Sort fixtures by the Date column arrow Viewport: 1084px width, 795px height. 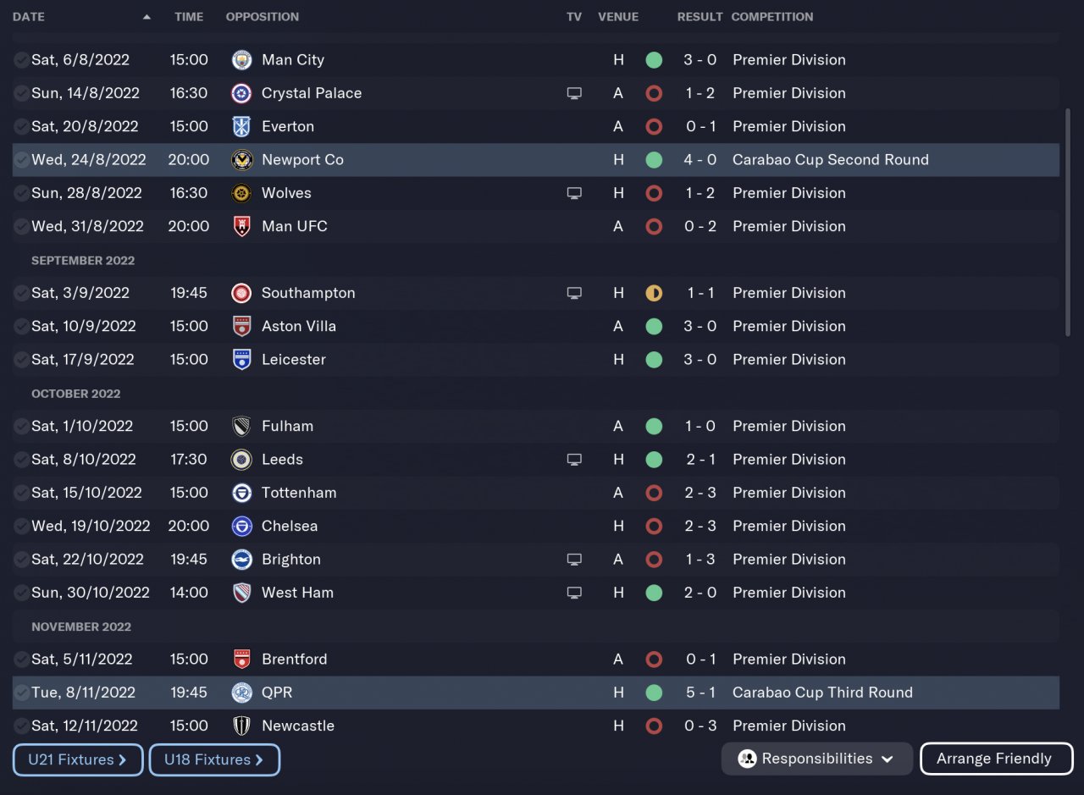click(x=147, y=17)
